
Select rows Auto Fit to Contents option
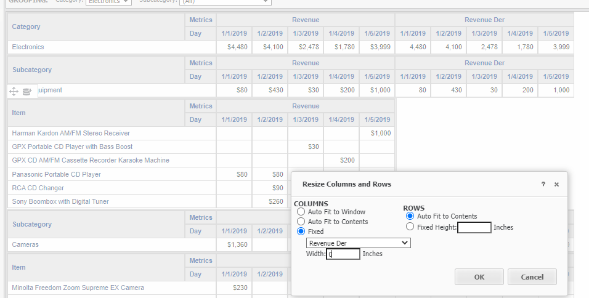point(410,216)
